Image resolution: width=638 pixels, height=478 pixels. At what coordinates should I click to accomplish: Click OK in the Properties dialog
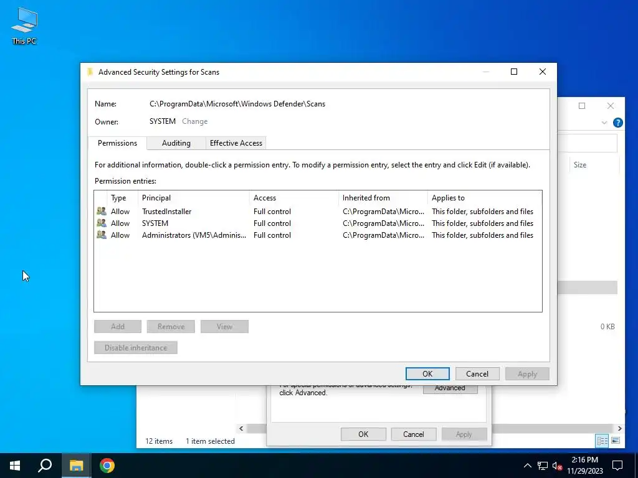[363, 434]
